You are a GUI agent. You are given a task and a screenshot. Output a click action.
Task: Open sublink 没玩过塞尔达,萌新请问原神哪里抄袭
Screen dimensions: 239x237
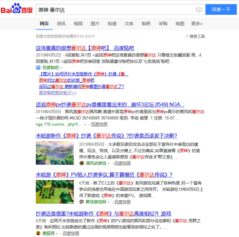(x=82, y=86)
